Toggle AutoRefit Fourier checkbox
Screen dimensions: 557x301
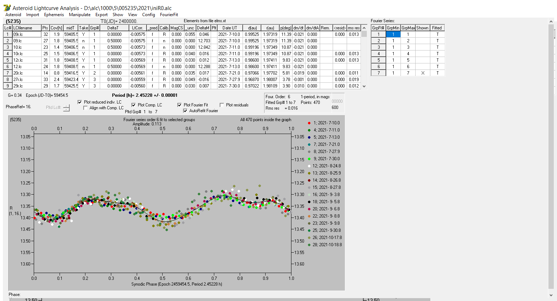point(185,111)
